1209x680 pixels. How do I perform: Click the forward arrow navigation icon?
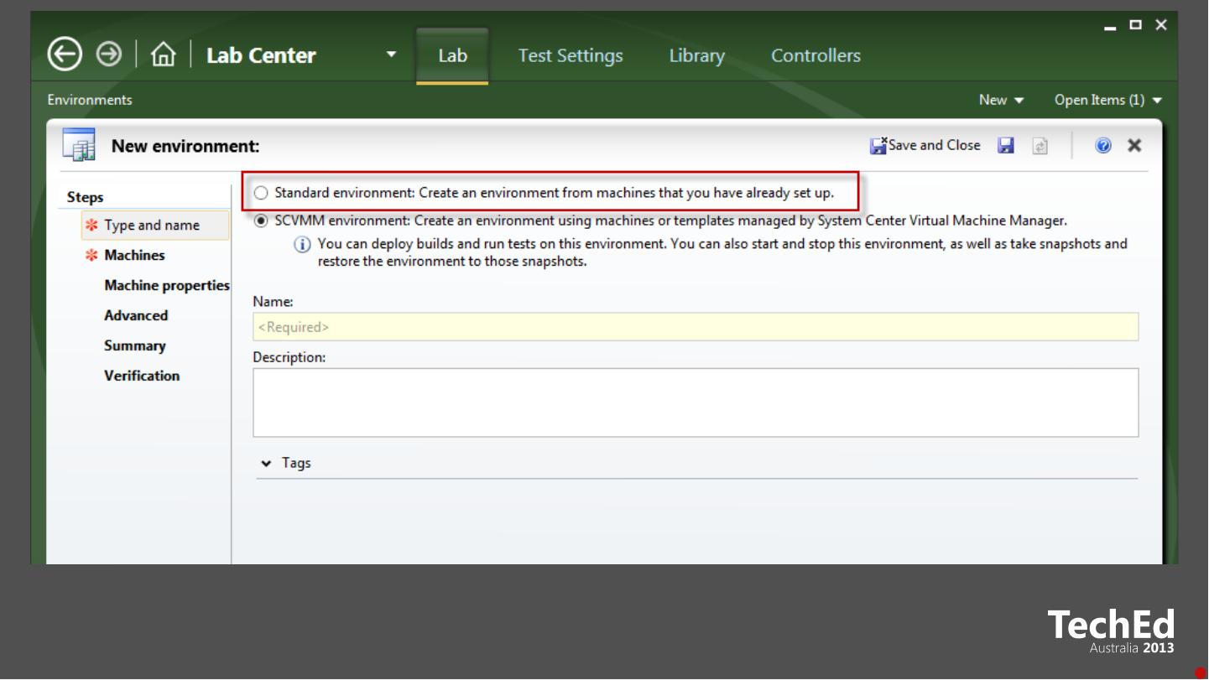pos(108,55)
